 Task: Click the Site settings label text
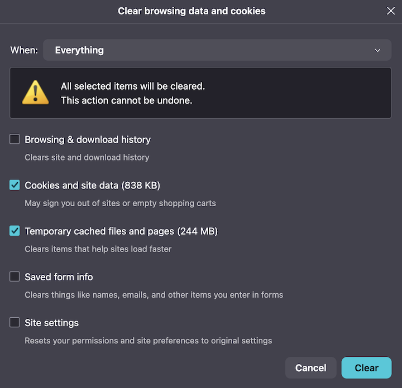[x=51, y=323]
